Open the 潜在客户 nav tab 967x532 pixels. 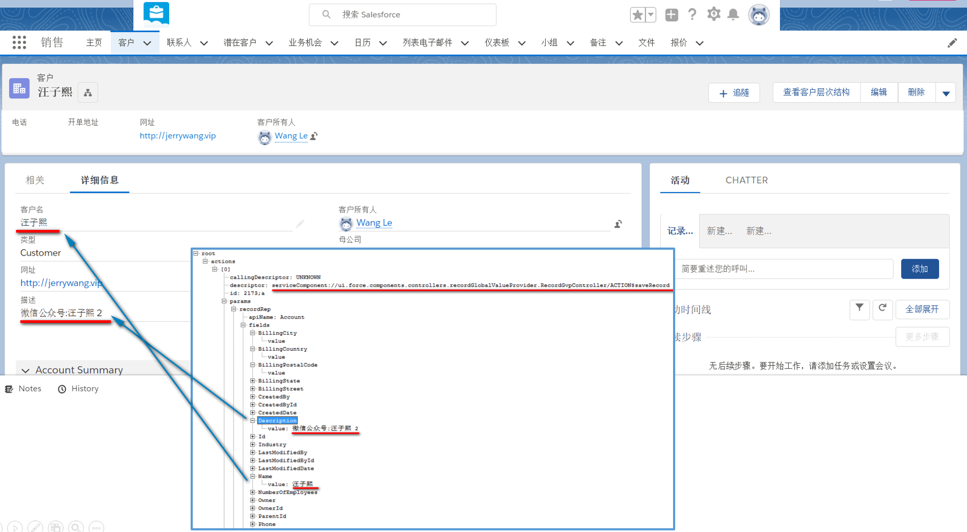point(240,43)
